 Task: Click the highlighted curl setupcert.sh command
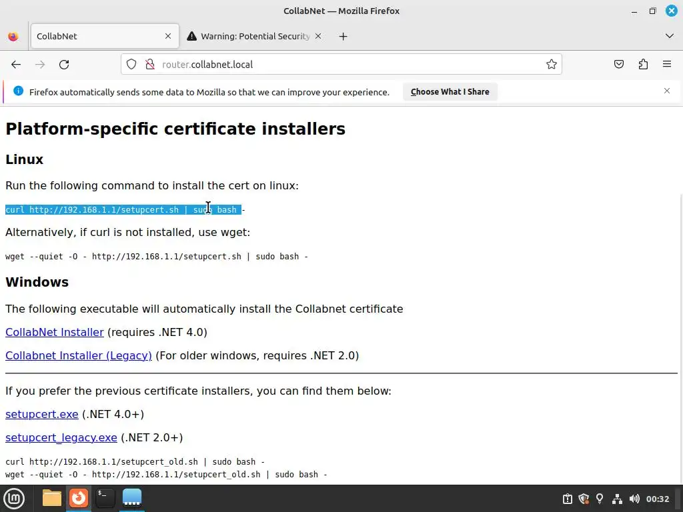[123, 210]
